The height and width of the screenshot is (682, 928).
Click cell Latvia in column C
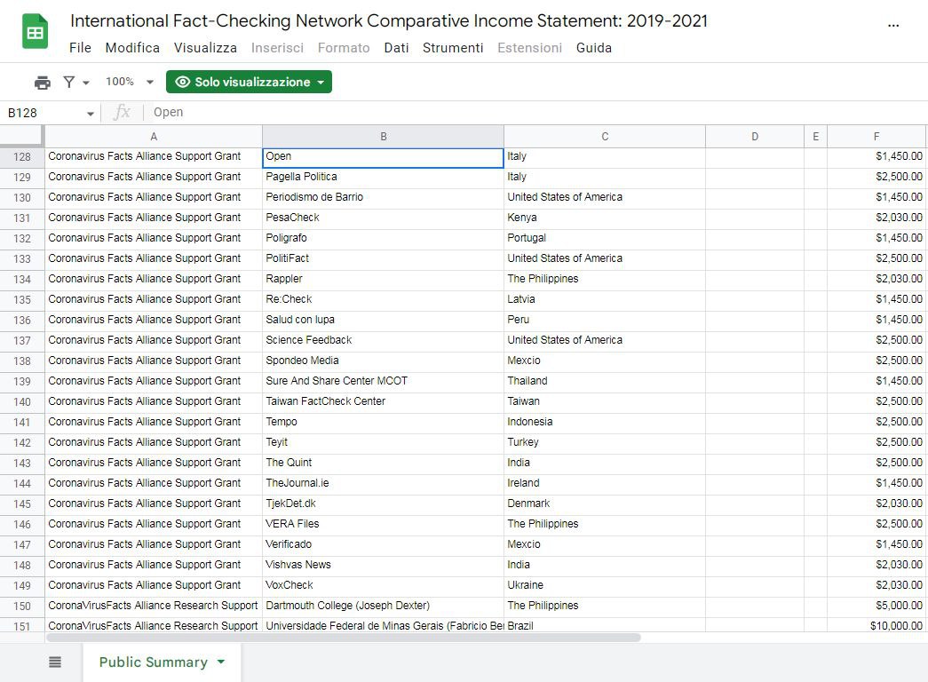(x=604, y=299)
